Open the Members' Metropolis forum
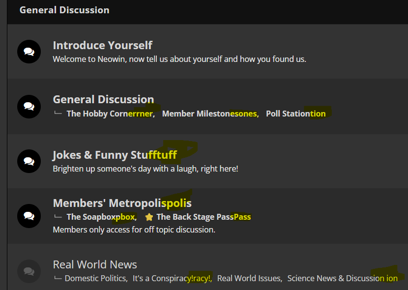This screenshot has width=408, height=290. click(x=122, y=203)
